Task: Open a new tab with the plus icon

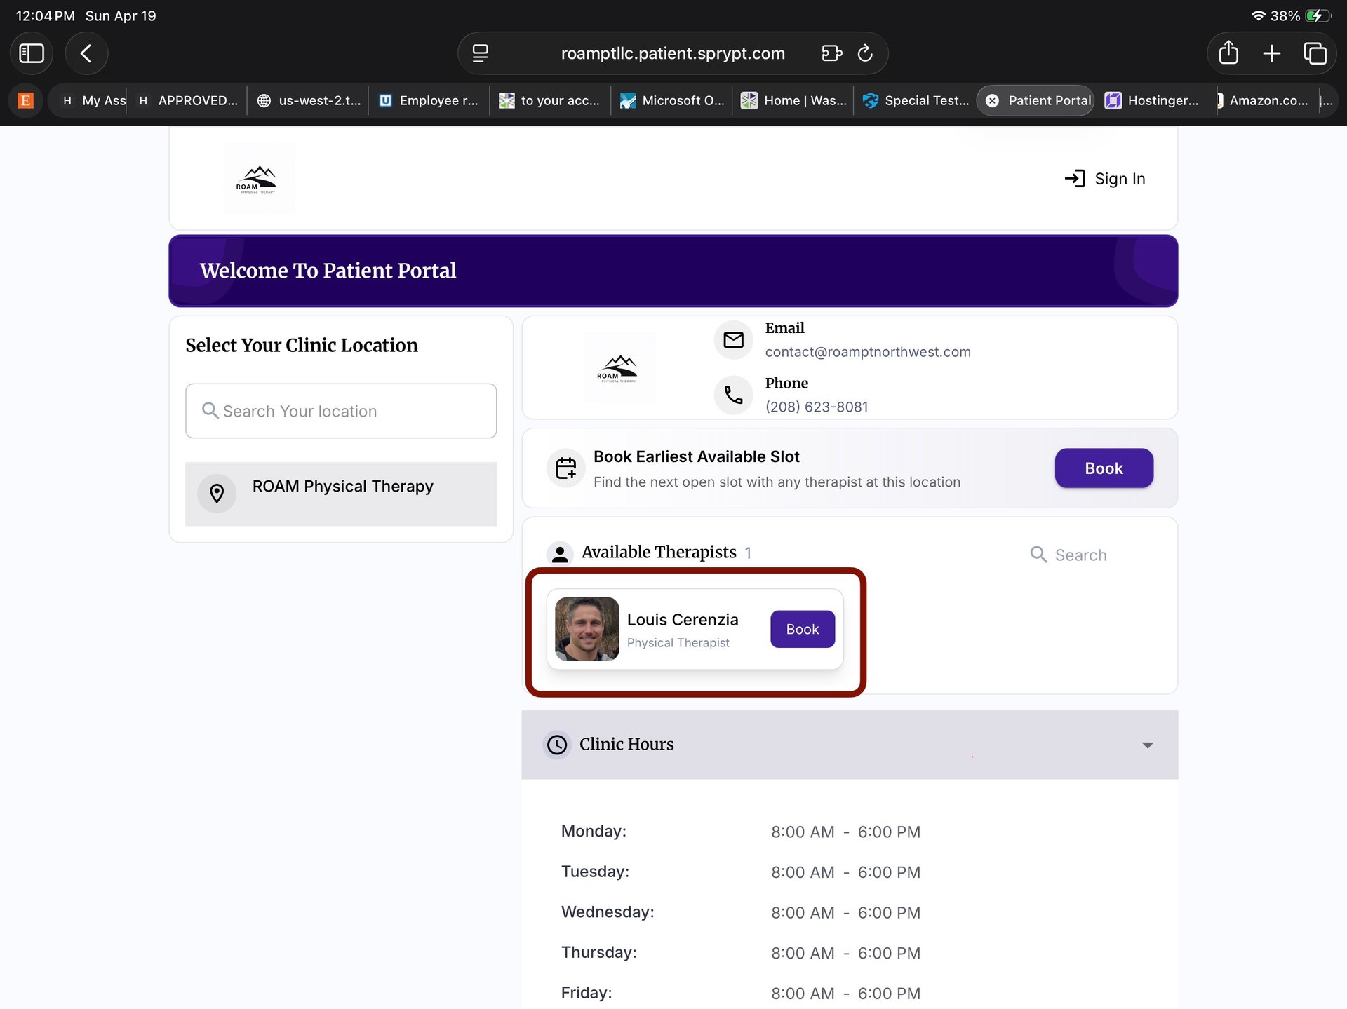Action: (1272, 53)
